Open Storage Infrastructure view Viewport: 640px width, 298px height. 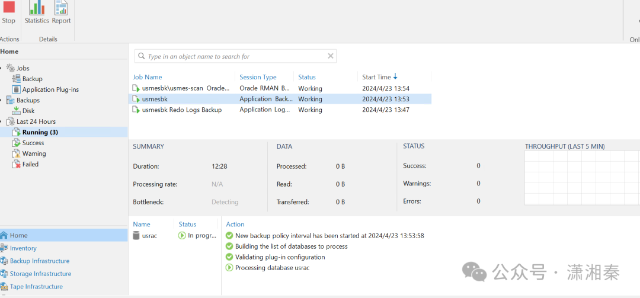point(40,274)
